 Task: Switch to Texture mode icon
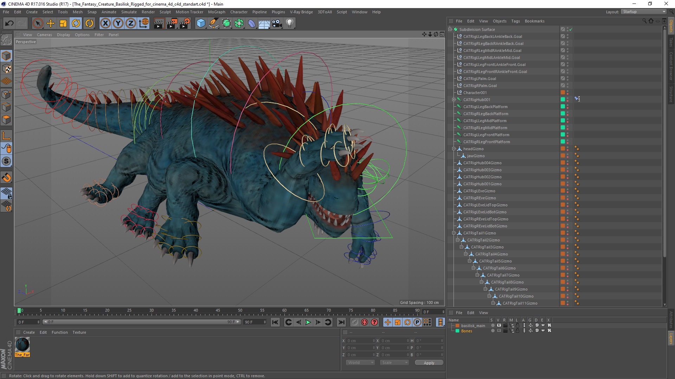[x=6, y=69]
